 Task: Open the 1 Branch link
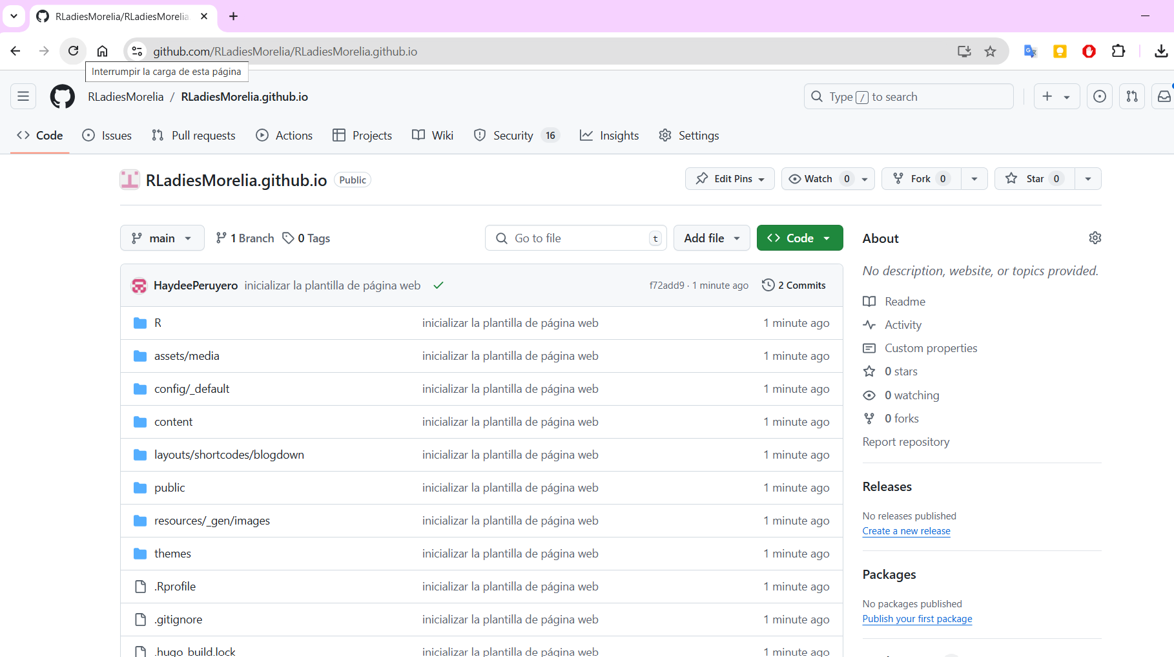point(245,238)
